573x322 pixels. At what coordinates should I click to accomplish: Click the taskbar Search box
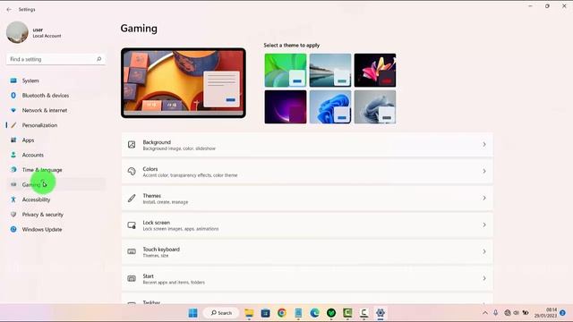click(x=221, y=313)
